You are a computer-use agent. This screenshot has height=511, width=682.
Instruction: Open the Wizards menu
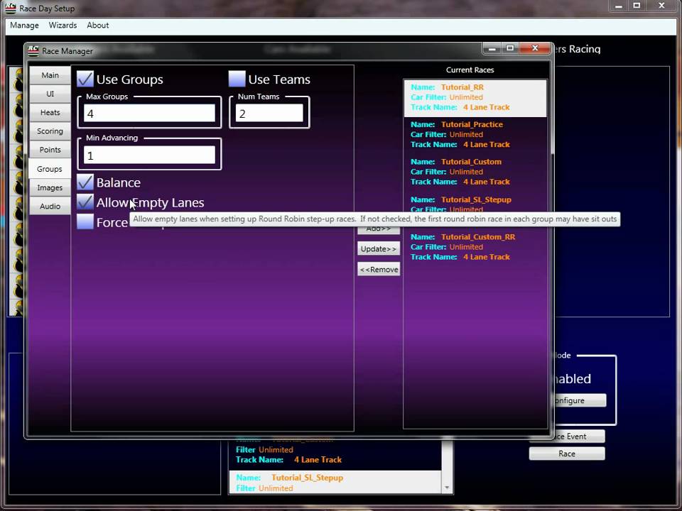click(63, 26)
